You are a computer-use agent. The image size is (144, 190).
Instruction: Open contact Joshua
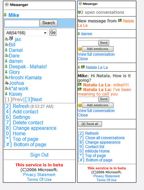pos(16,83)
